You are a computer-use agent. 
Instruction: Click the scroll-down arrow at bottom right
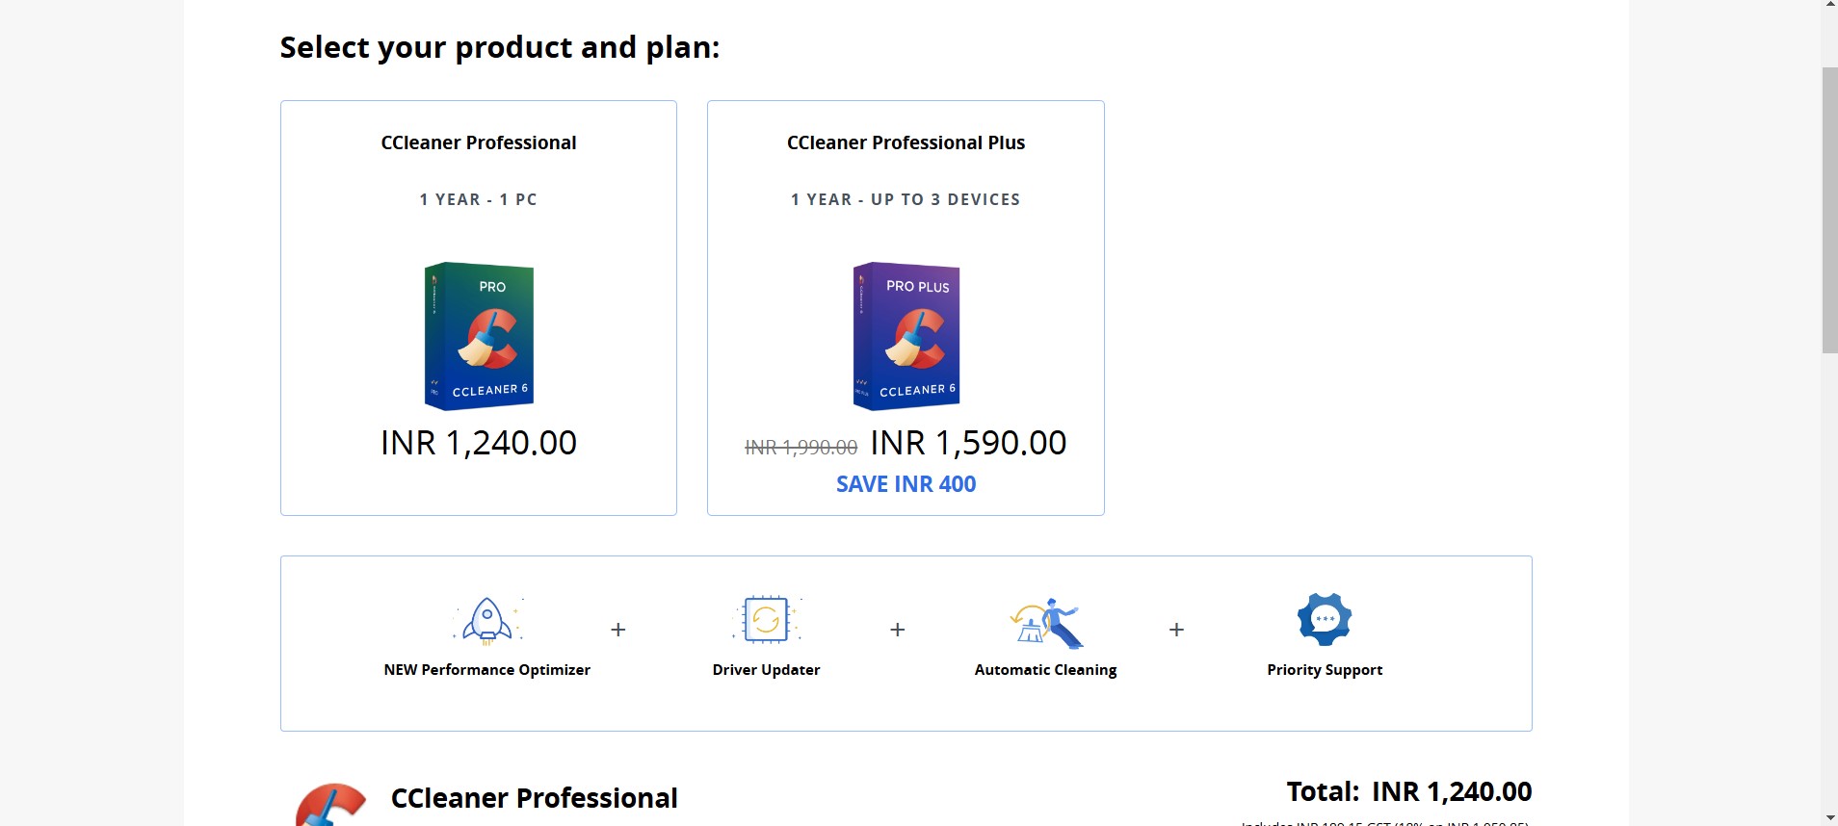[1828, 815]
